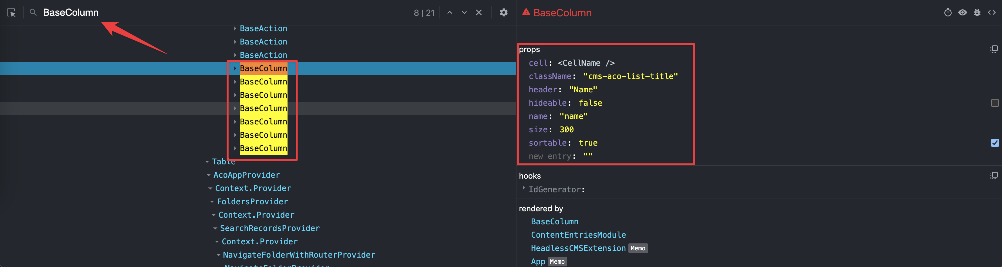Expand the IdGenerator hook

523,189
